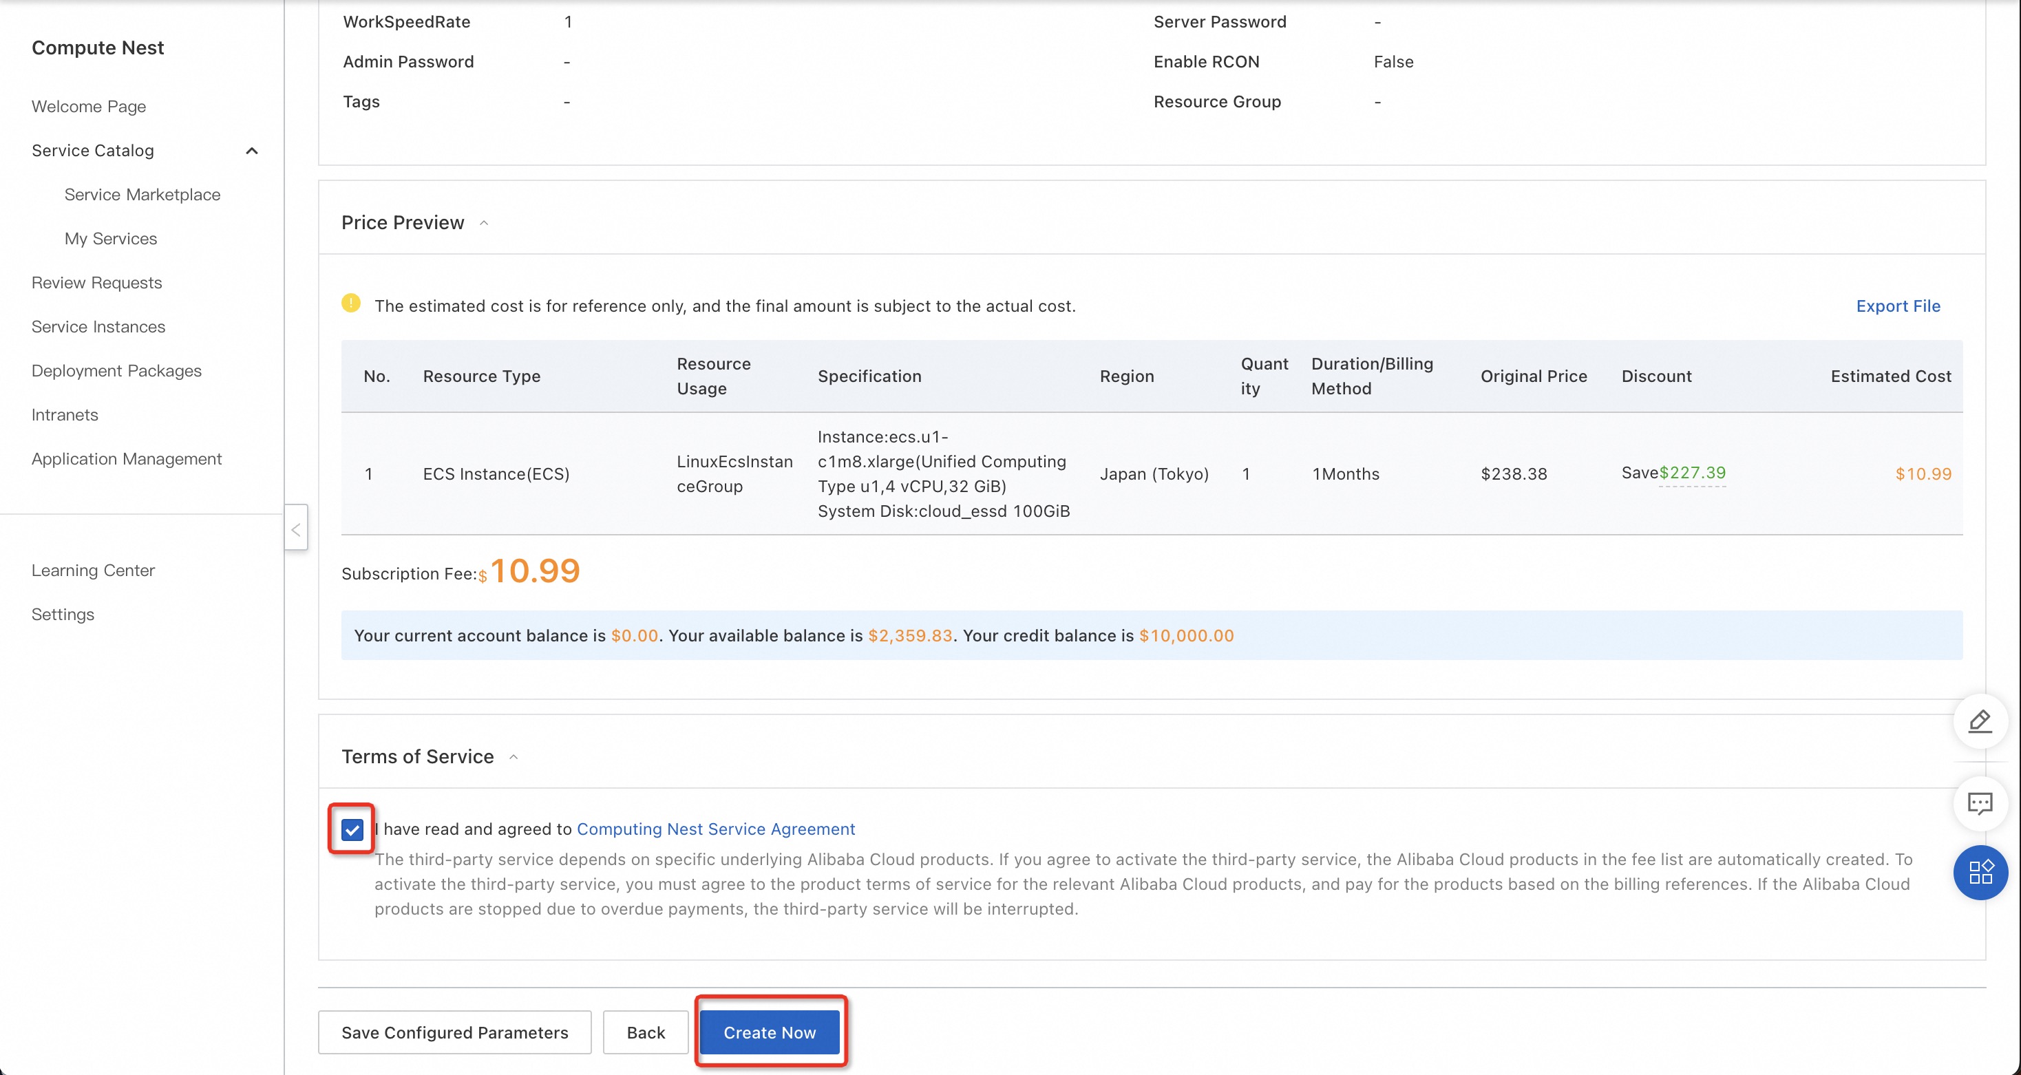Click the Export File link
The height and width of the screenshot is (1075, 2021).
tap(1897, 306)
